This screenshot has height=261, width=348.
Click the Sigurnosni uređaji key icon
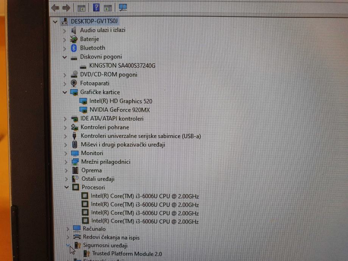click(x=78, y=245)
